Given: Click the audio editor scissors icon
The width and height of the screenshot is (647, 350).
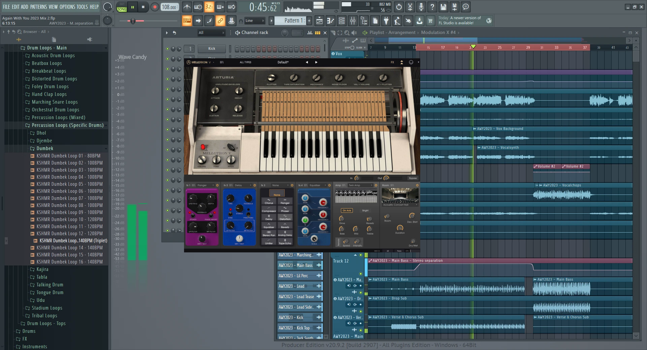Looking at the screenshot, I should pos(410,7).
